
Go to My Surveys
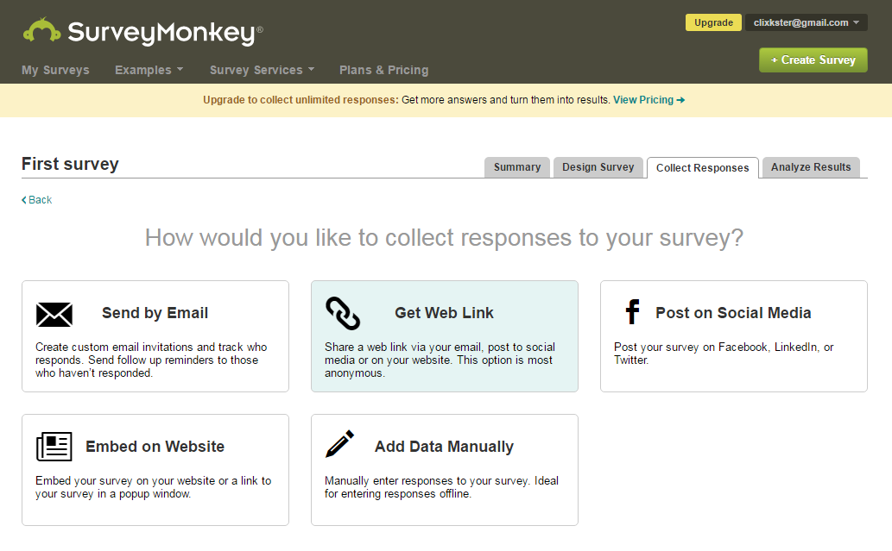pos(54,70)
